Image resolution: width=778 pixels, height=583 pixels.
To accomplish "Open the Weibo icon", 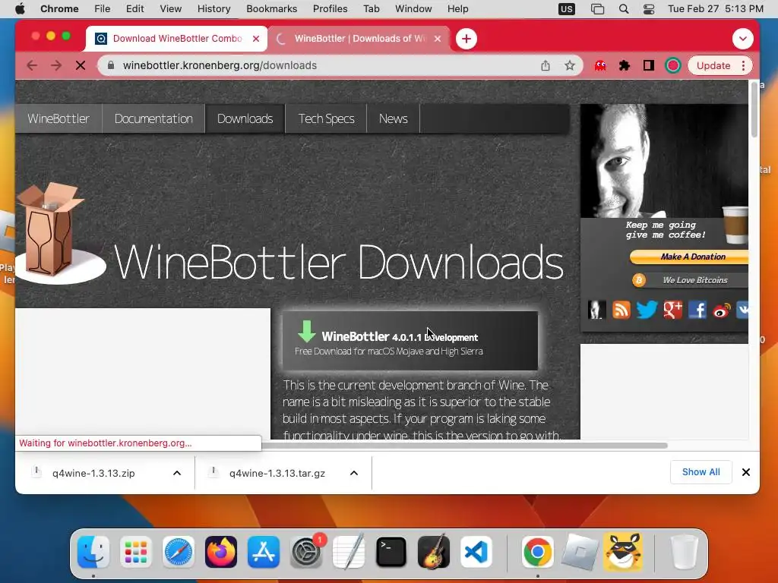I will click(722, 310).
